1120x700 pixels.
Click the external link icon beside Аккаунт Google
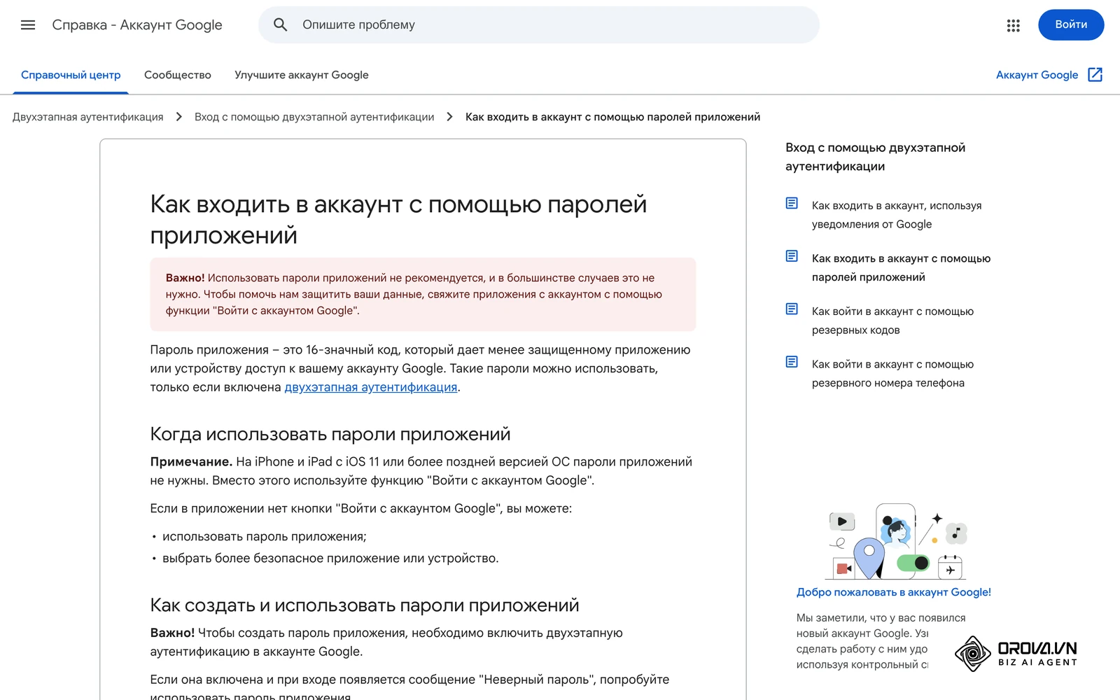1095,75
